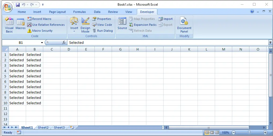
Task: Switch to the Insert tab
Action: tap(37, 12)
